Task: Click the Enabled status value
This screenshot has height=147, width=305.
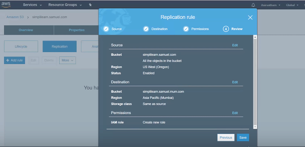Action: pyautogui.click(x=149, y=73)
